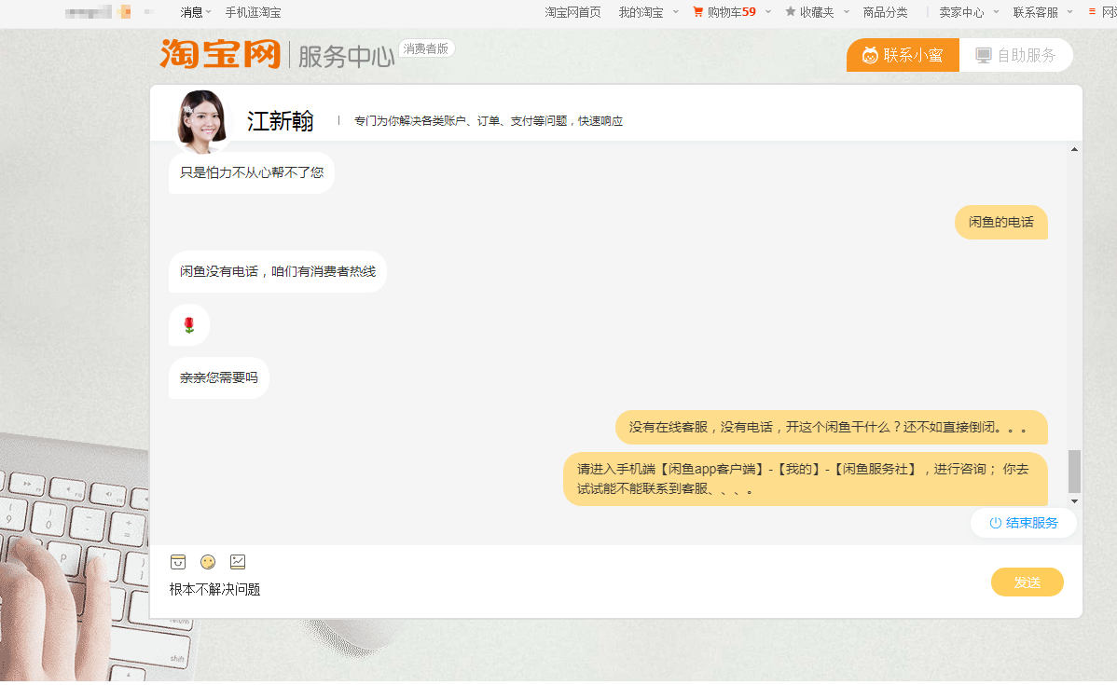1117x685 pixels.
Task: Expand the 联系客服 dropdown arrow
Action: (x=1070, y=12)
